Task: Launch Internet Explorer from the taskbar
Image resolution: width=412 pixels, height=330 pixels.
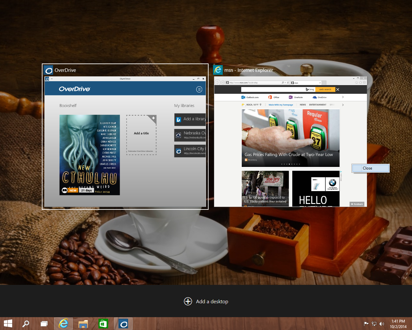Action: 63,324
